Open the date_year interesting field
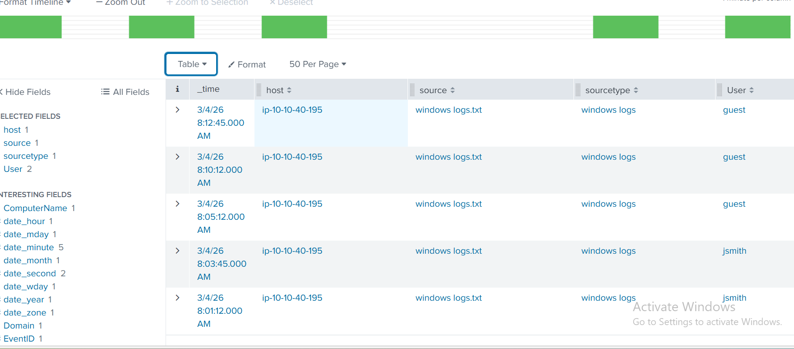Image resolution: width=794 pixels, height=349 pixels. tap(24, 299)
